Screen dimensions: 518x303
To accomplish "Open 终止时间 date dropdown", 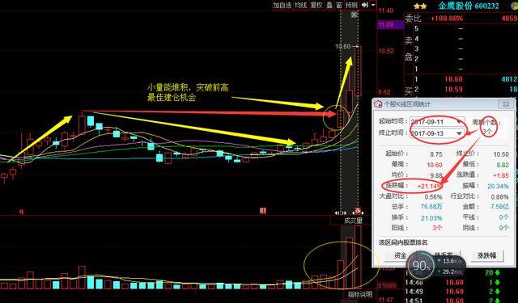I will (x=459, y=133).
